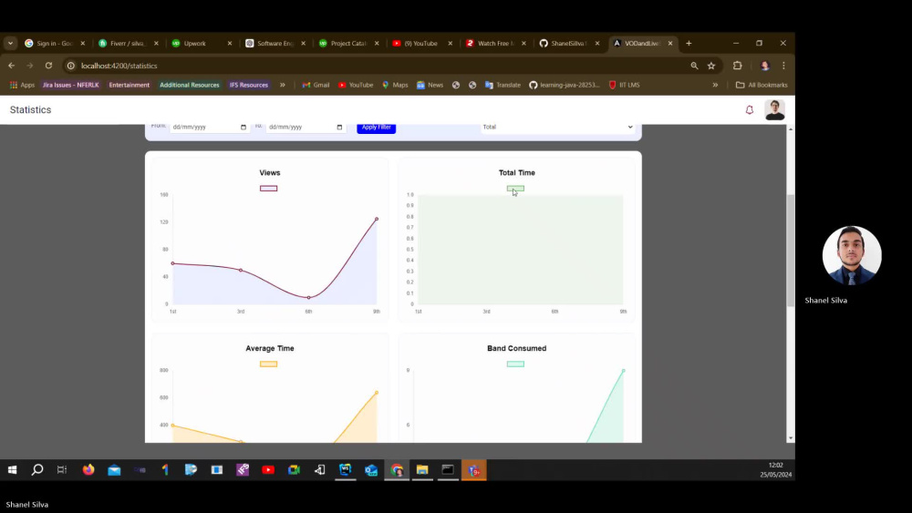Open Microsoft Teams from the taskbar
The width and height of the screenshot is (912, 513).
point(474,470)
